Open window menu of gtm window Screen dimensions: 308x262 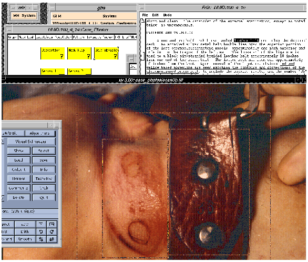point(52,8)
